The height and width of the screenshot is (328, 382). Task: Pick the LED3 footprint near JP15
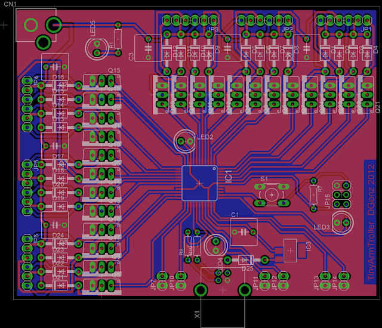[341, 222]
